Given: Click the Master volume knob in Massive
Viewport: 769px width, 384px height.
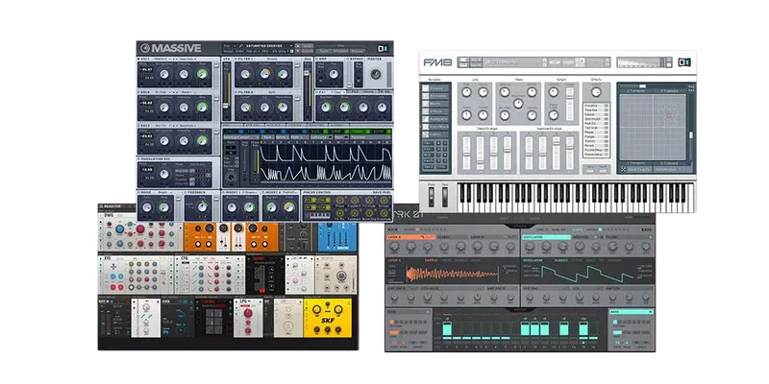Looking at the screenshot, I should click(376, 74).
